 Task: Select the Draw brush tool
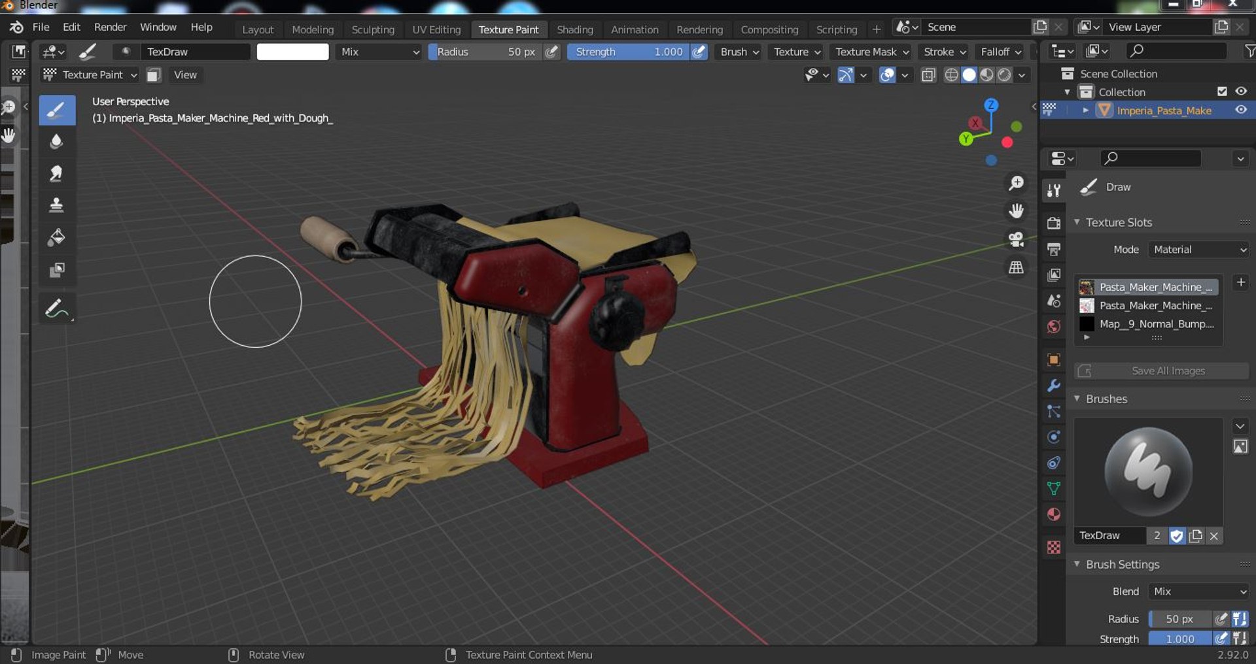(x=57, y=110)
